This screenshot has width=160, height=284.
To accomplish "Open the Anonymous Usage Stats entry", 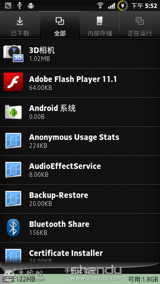I will [x=80, y=141].
